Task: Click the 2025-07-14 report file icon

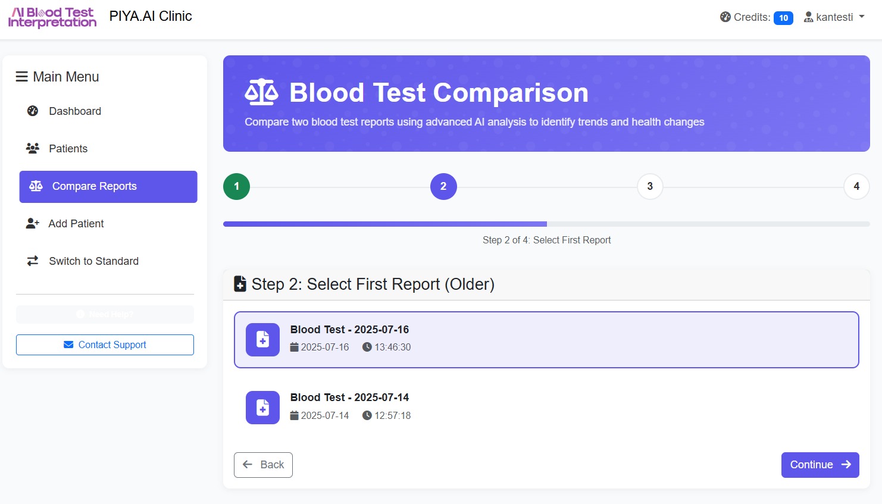Action: click(x=262, y=408)
